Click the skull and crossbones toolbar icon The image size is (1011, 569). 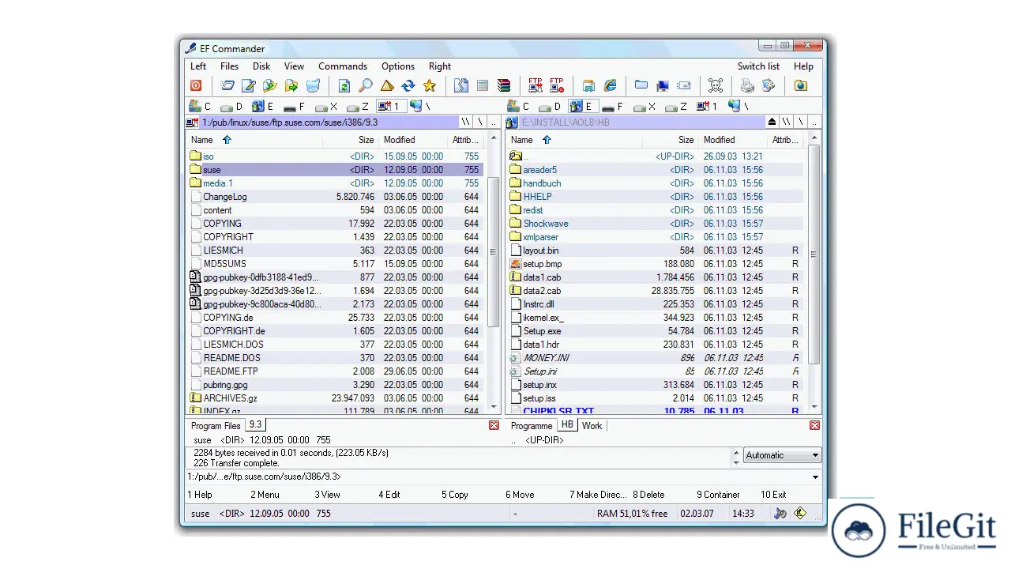pos(716,85)
